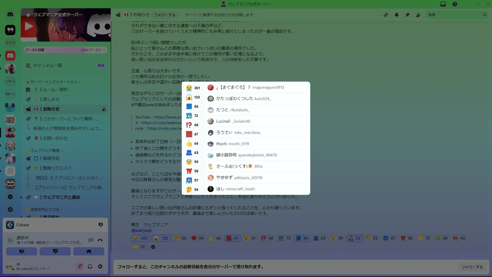Click the notification bell icon
The width and height of the screenshot is (492, 277).
point(396,15)
